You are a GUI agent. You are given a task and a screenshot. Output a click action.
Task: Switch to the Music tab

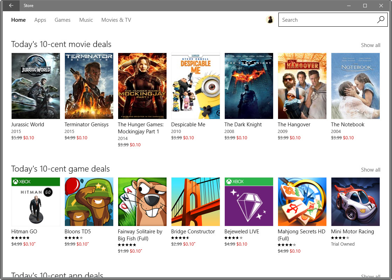click(86, 20)
